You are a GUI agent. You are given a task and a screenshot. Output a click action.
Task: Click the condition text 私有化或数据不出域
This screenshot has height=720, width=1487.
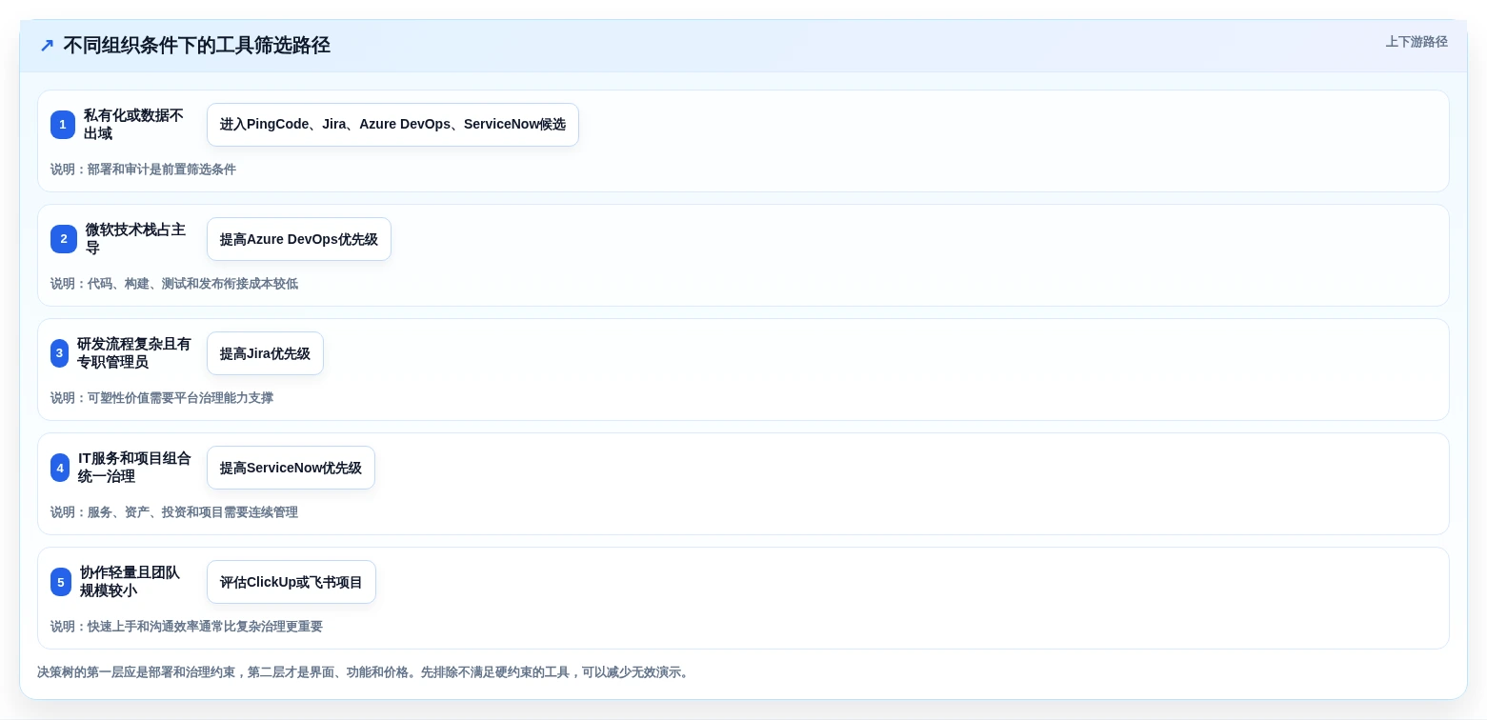[x=133, y=125]
